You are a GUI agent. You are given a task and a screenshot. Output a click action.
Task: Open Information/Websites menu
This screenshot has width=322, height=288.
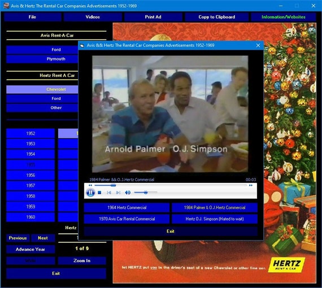pyautogui.click(x=284, y=17)
